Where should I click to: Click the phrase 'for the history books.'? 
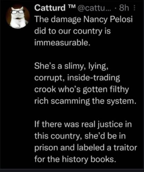[x=75, y=159]
